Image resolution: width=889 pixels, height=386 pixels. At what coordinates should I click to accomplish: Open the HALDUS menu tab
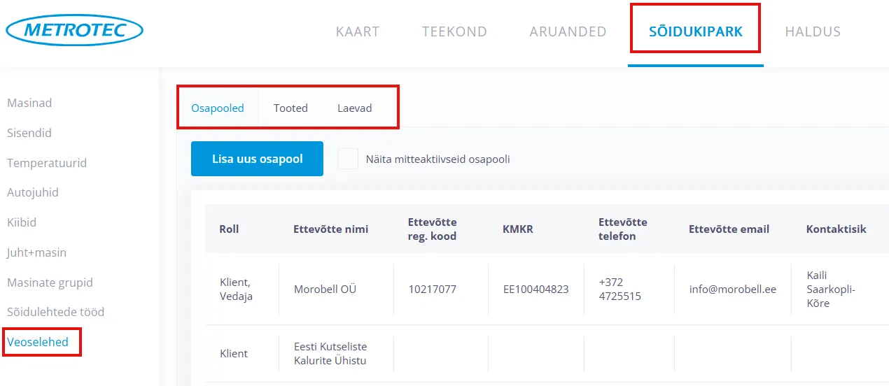pyautogui.click(x=813, y=31)
